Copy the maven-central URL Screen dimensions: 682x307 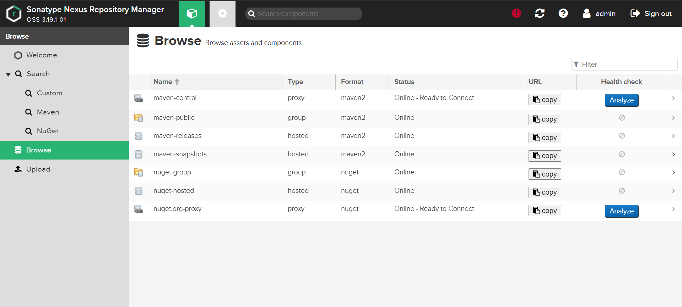pos(545,100)
